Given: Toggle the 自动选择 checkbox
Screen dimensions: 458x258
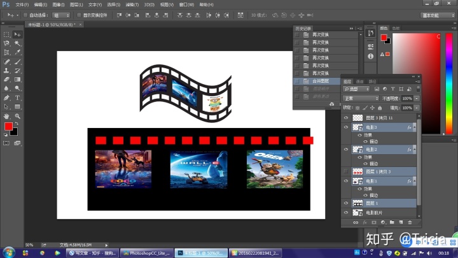Looking at the screenshot, I should coord(25,15).
